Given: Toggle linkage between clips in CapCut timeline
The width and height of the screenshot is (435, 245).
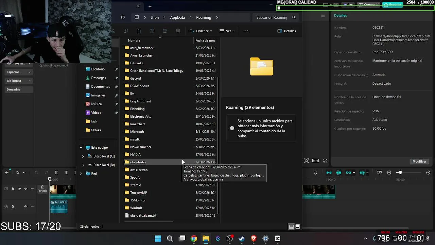Looking at the screenshot, I should pos(348,173).
